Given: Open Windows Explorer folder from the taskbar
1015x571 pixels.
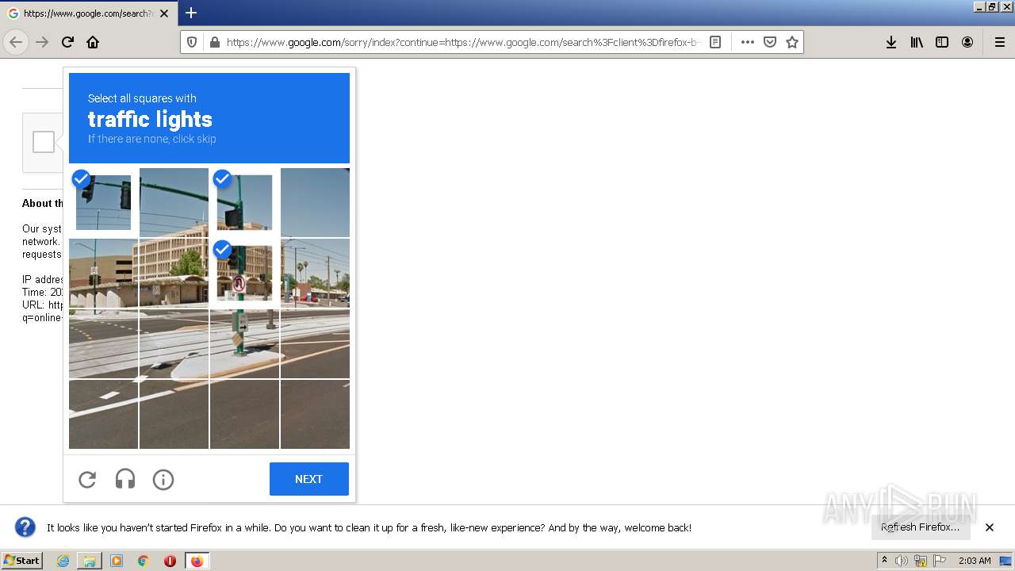Looking at the screenshot, I should [90, 561].
